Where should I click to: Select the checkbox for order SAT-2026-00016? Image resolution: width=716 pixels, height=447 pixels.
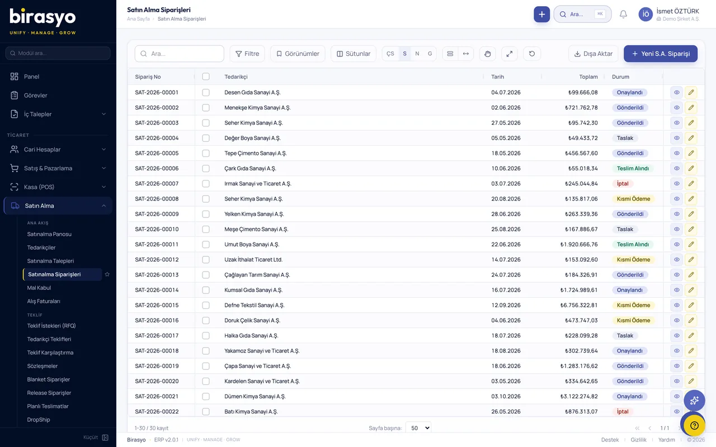tap(206, 320)
